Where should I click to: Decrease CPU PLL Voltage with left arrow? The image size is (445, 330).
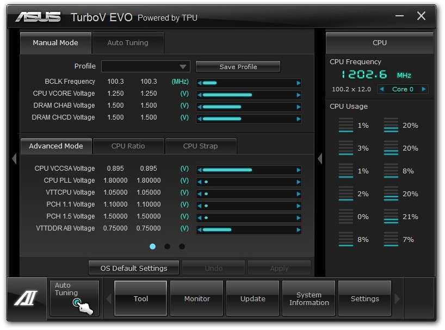click(200, 182)
